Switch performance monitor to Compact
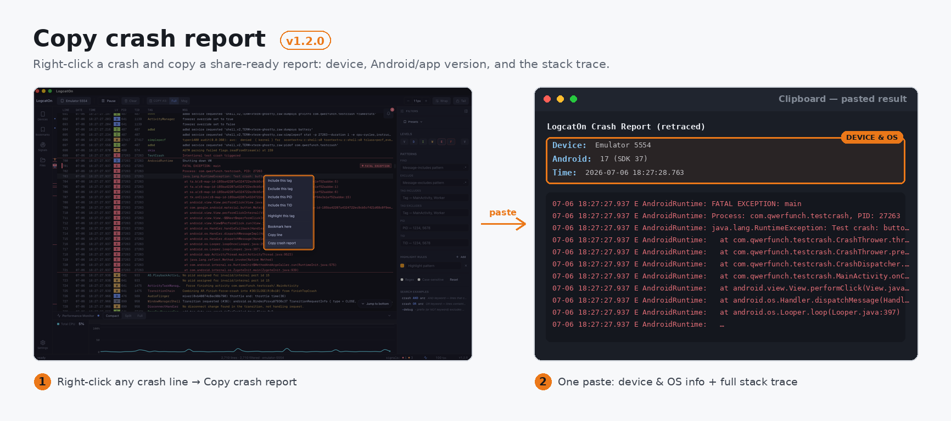This screenshot has height=421, width=951. (x=113, y=316)
